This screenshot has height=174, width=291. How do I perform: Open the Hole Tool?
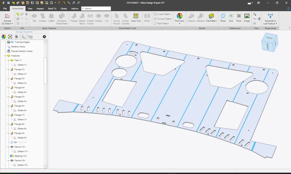tap(136, 18)
